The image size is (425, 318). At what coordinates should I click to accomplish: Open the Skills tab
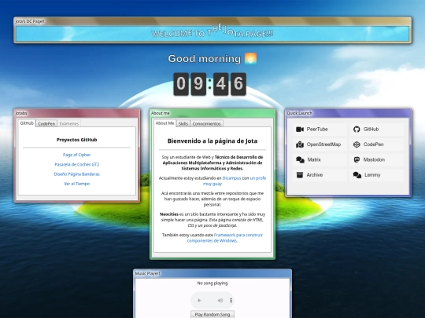point(183,123)
